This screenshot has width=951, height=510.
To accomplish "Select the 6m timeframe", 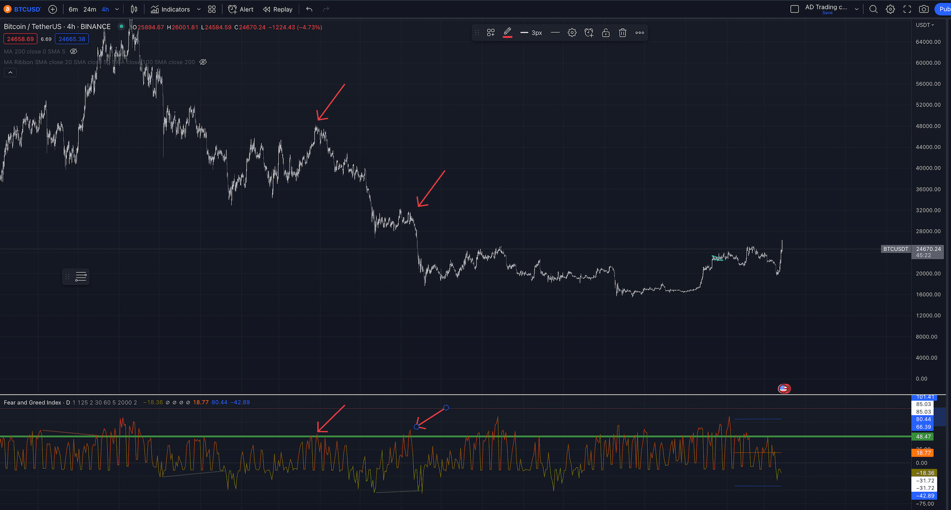I will click(x=73, y=9).
